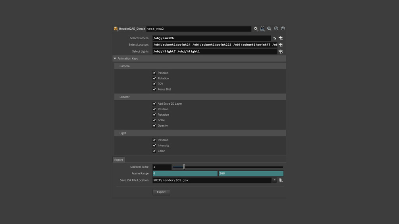Select the Export tab
Viewport: 399px width, 224px height.
click(x=119, y=160)
